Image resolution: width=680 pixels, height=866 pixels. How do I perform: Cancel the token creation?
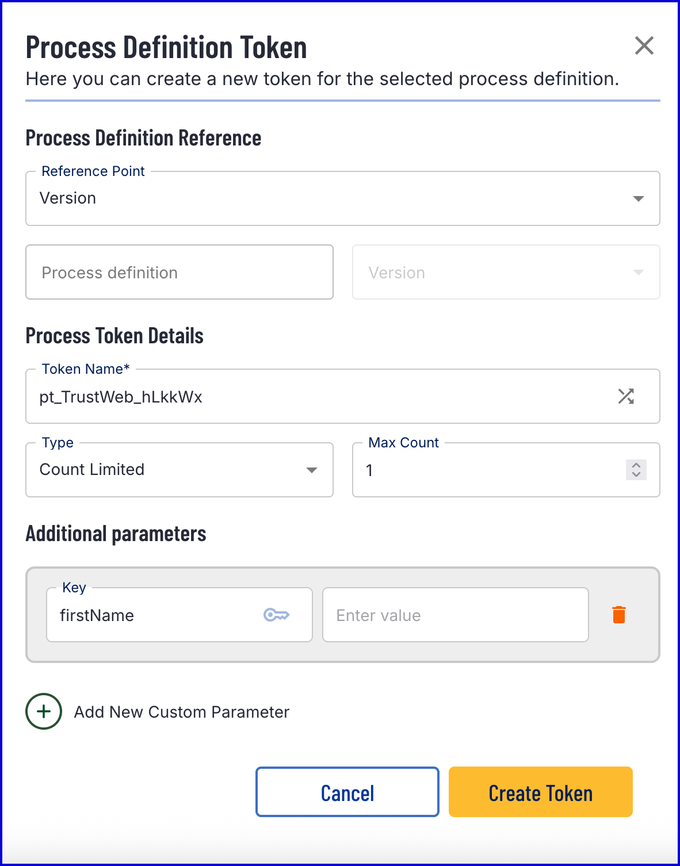pyautogui.click(x=347, y=792)
